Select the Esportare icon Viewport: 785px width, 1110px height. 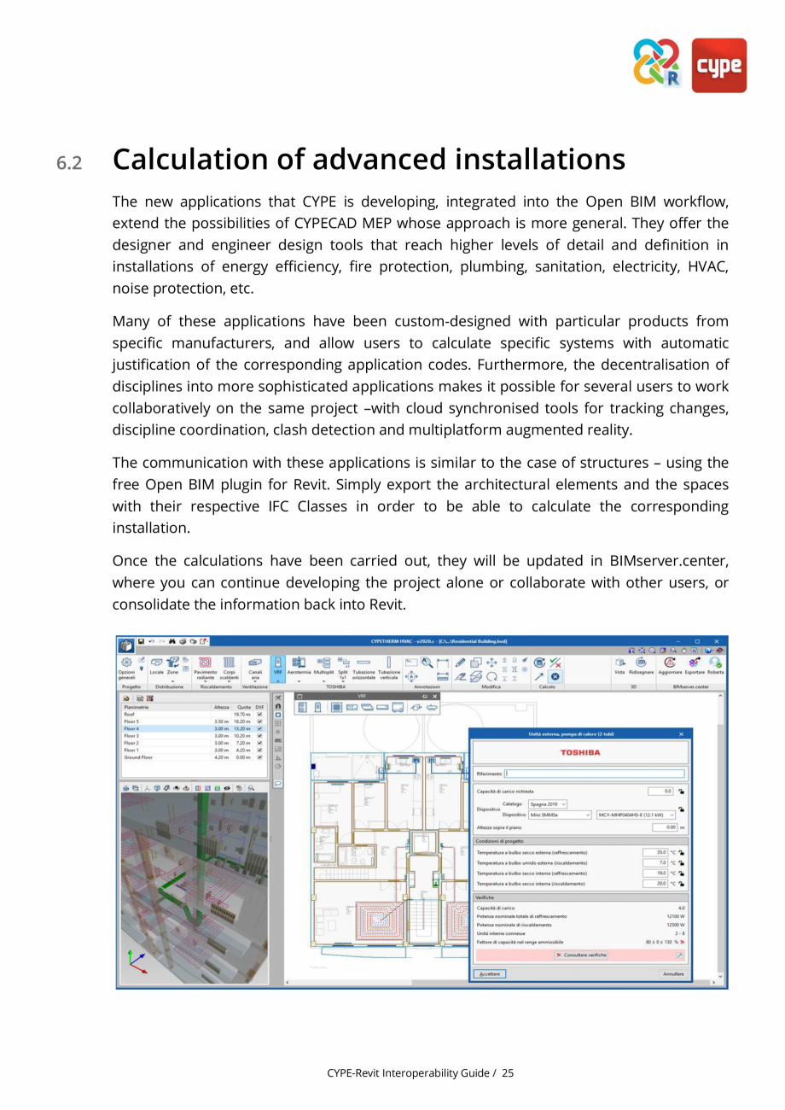694,664
